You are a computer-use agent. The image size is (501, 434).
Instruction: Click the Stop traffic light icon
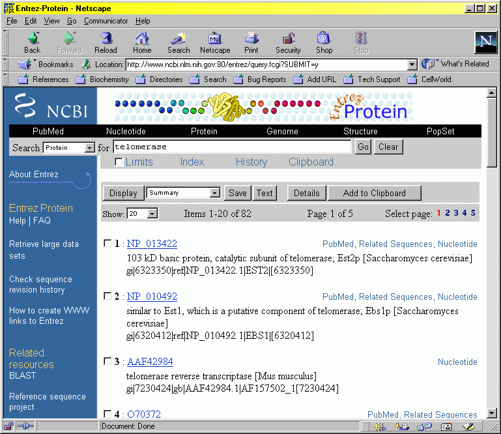(x=361, y=38)
